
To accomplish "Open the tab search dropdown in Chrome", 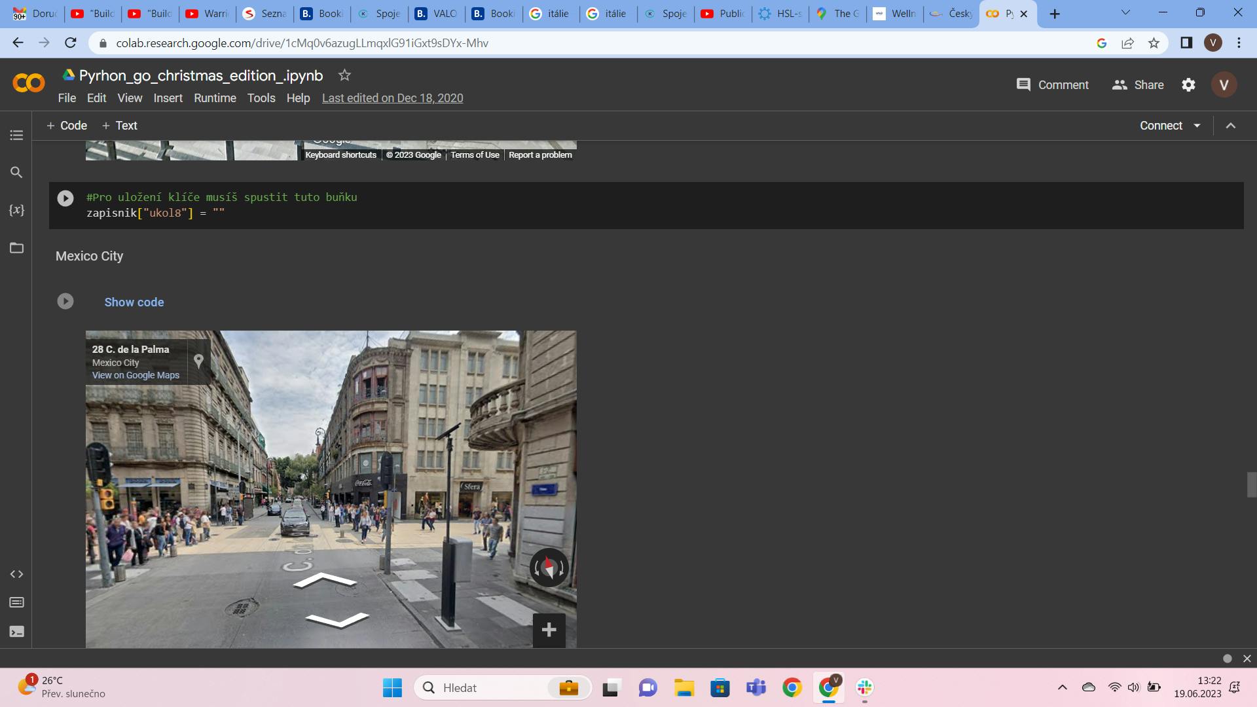I will pyautogui.click(x=1125, y=12).
